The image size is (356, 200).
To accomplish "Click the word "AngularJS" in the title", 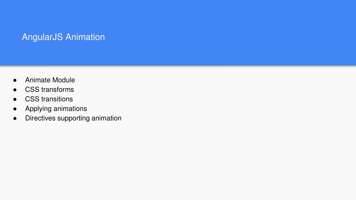I will tap(42, 37).
